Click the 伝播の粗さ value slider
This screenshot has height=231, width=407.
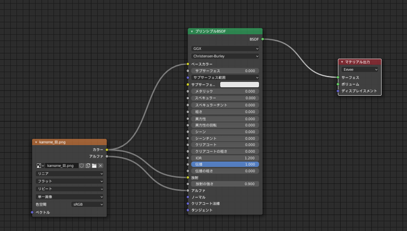[x=225, y=171]
